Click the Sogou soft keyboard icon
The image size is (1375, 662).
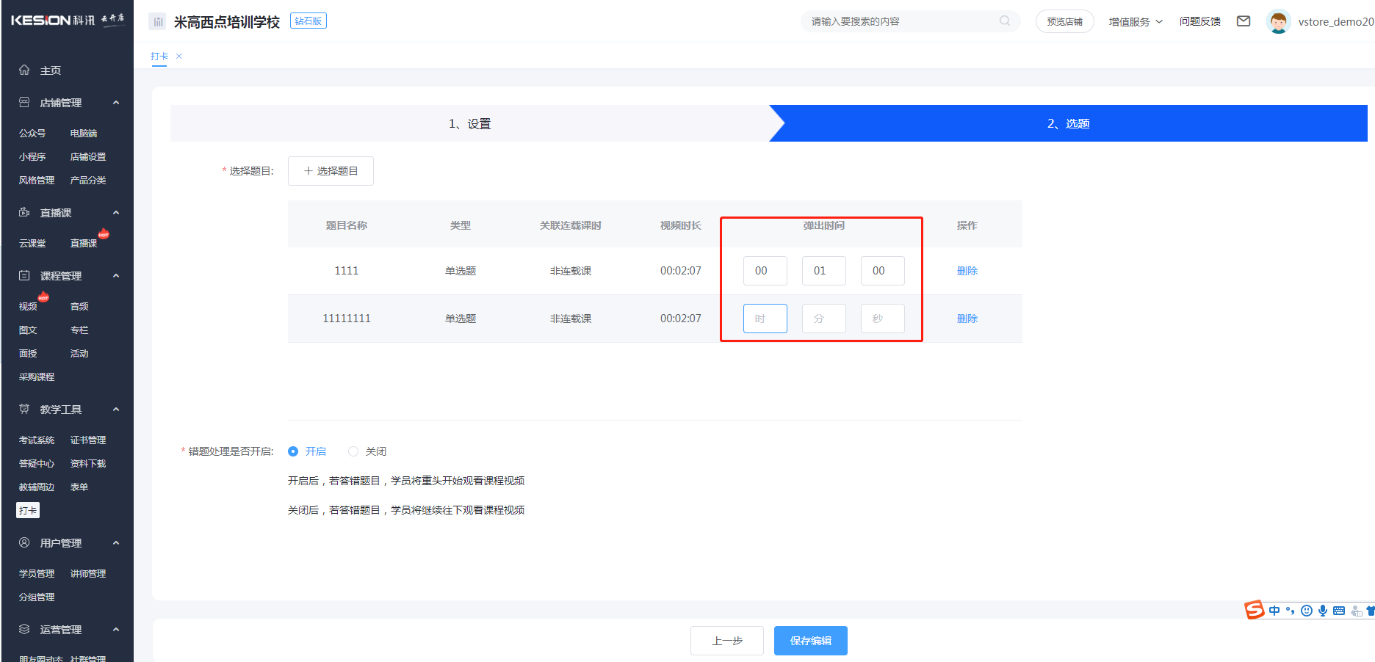(1339, 611)
